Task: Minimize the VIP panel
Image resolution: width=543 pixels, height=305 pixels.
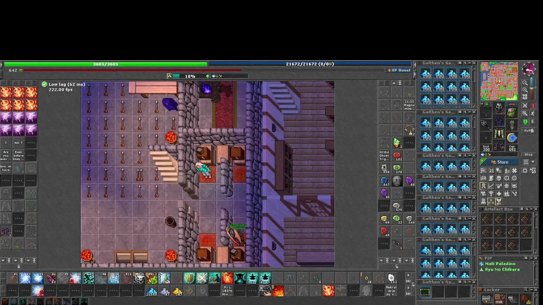Action: (531, 258)
